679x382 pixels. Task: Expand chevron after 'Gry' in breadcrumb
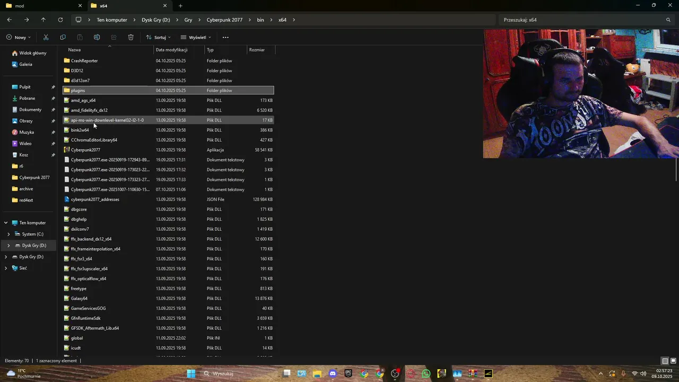200,20
